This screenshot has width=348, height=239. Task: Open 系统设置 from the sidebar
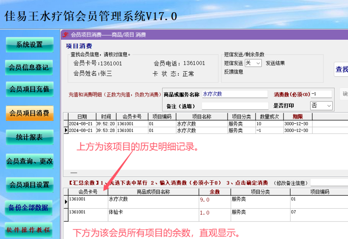click(30, 45)
